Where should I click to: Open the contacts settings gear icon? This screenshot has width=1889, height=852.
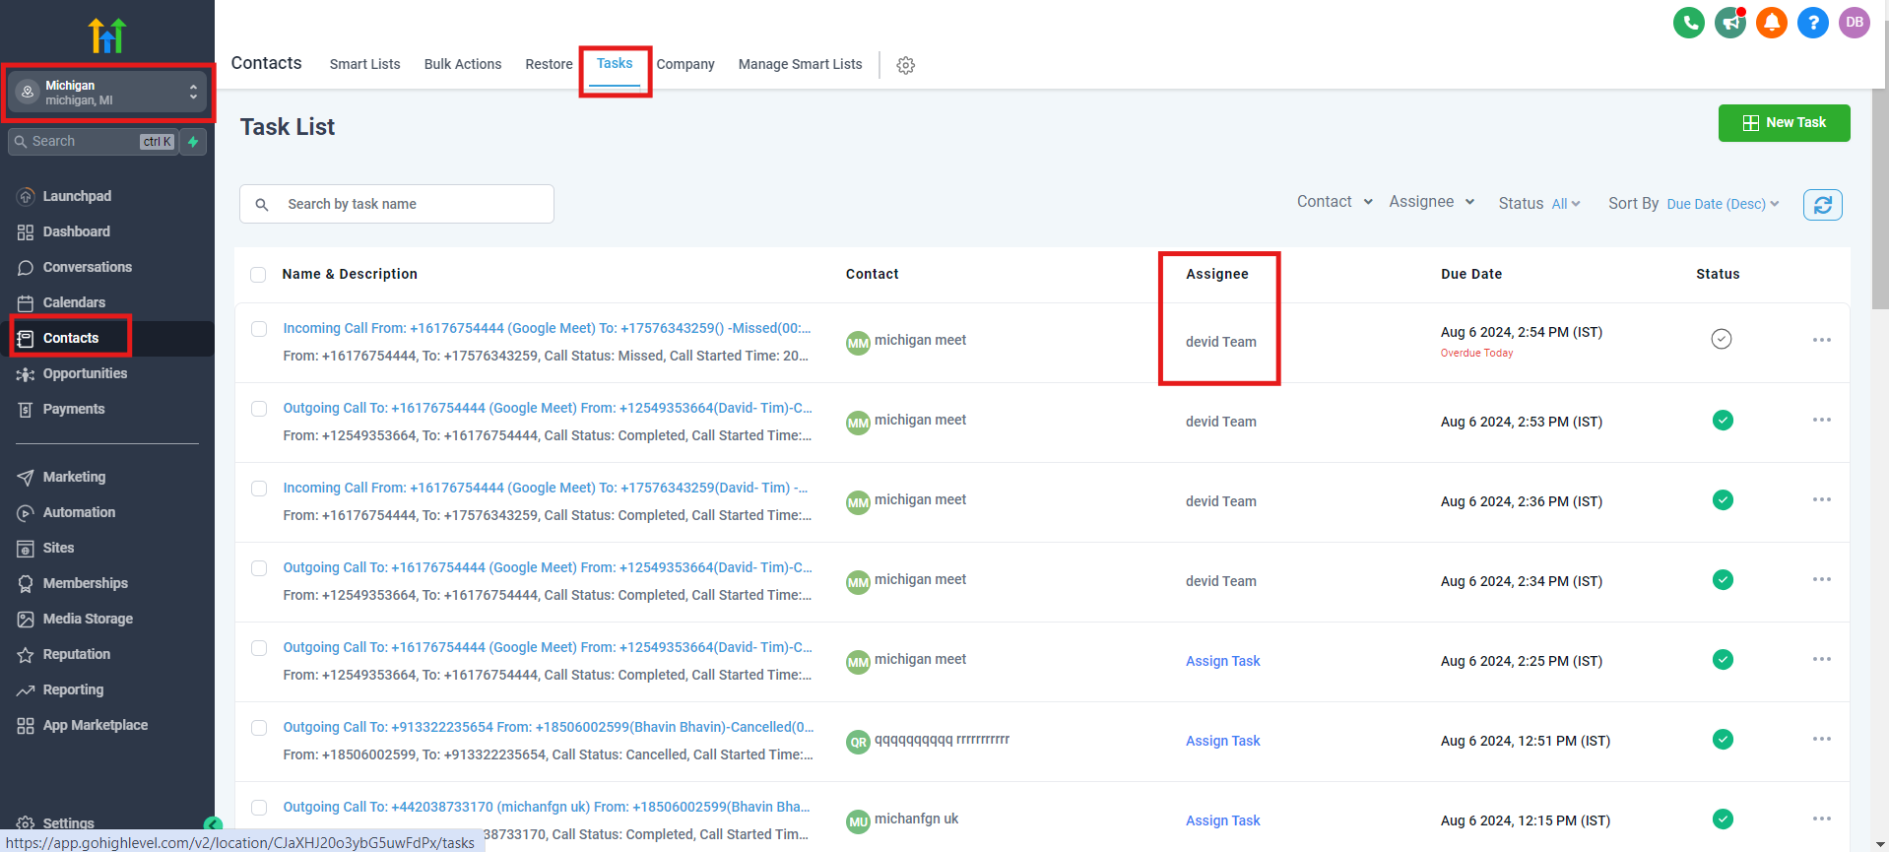pos(906,65)
